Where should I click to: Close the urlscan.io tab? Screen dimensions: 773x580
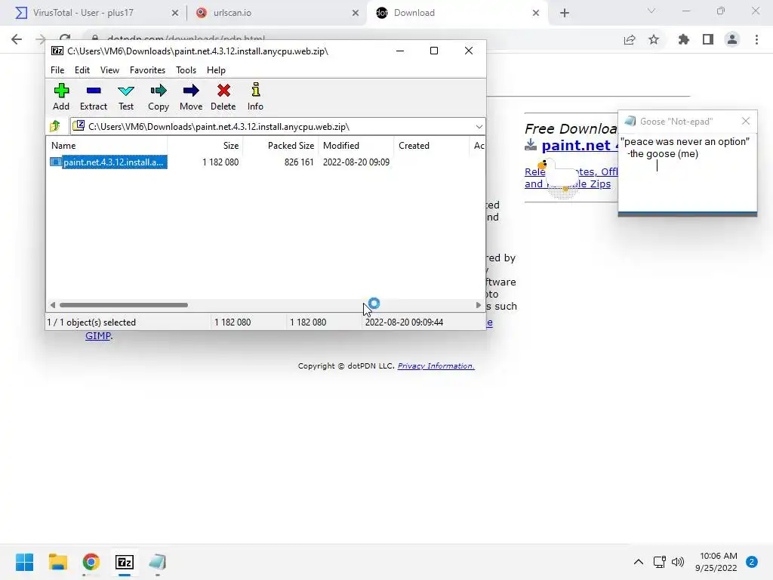[356, 13]
